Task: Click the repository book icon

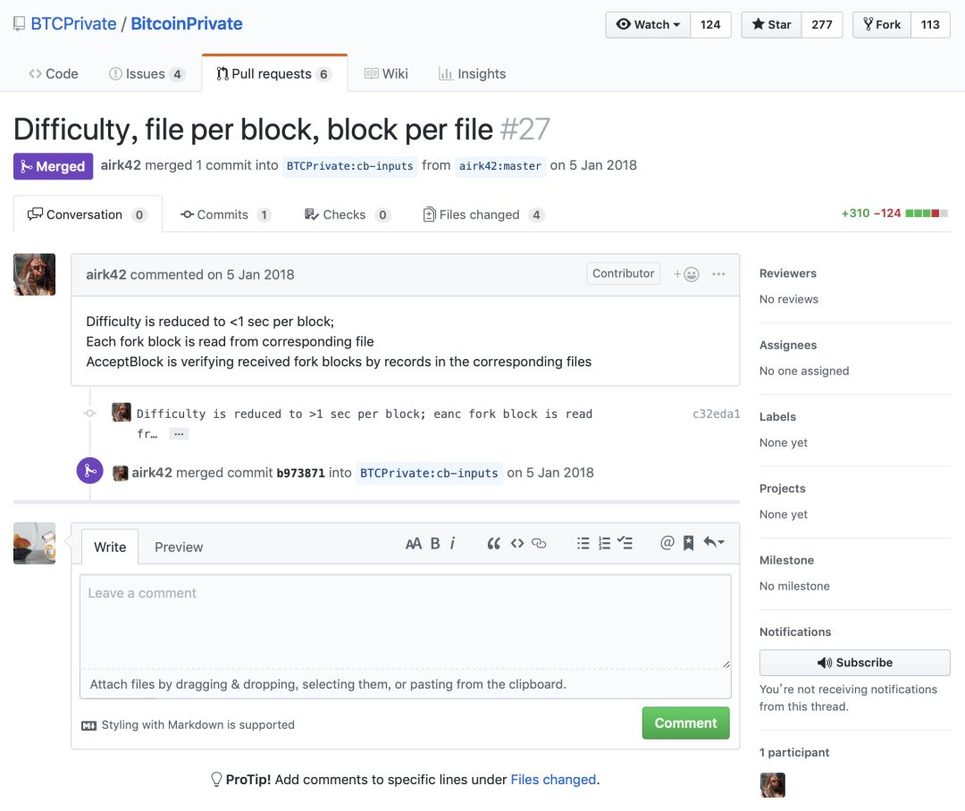Action: pos(19,24)
